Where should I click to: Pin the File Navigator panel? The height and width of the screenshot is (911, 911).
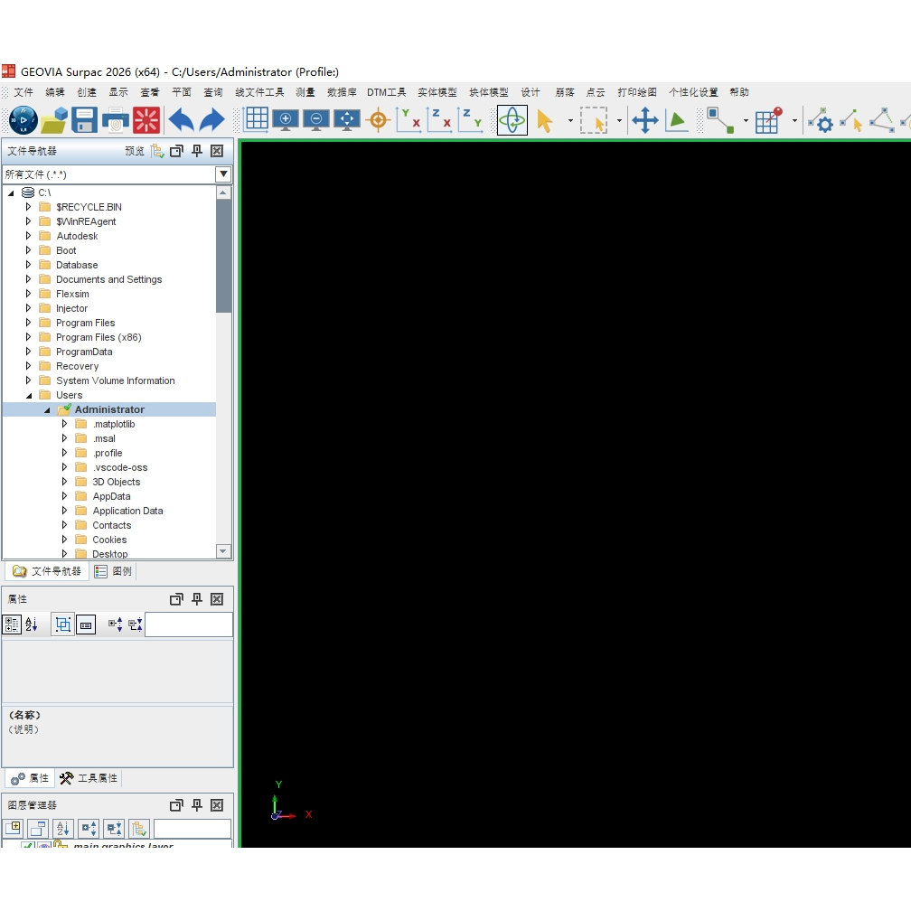point(197,151)
